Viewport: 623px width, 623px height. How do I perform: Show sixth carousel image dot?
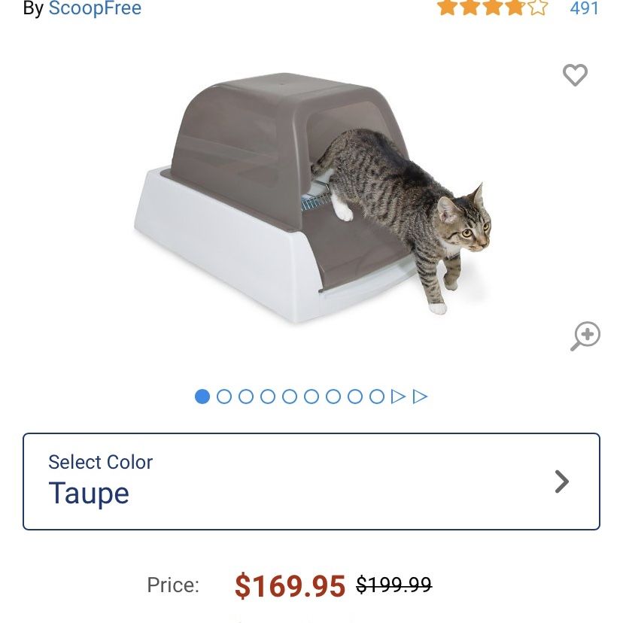[x=311, y=397]
